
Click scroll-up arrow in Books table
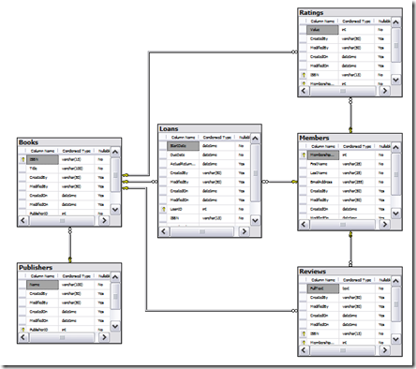[115, 152]
